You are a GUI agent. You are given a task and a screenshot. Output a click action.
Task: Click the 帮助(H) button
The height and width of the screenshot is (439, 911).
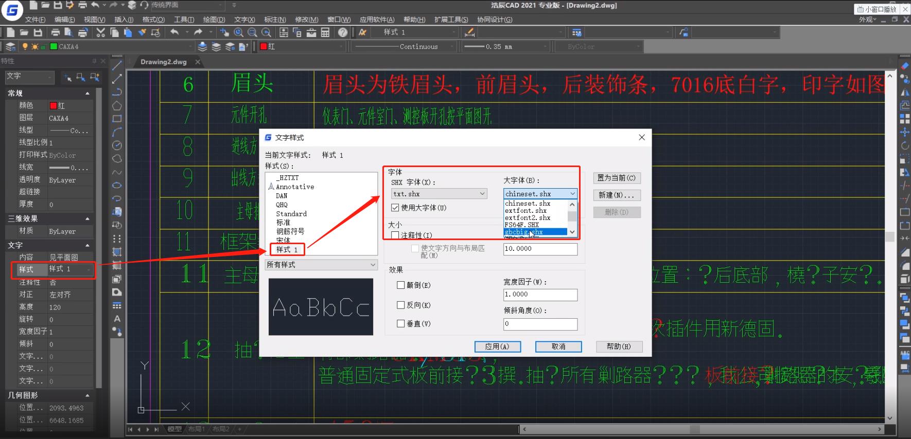(619, 346)
